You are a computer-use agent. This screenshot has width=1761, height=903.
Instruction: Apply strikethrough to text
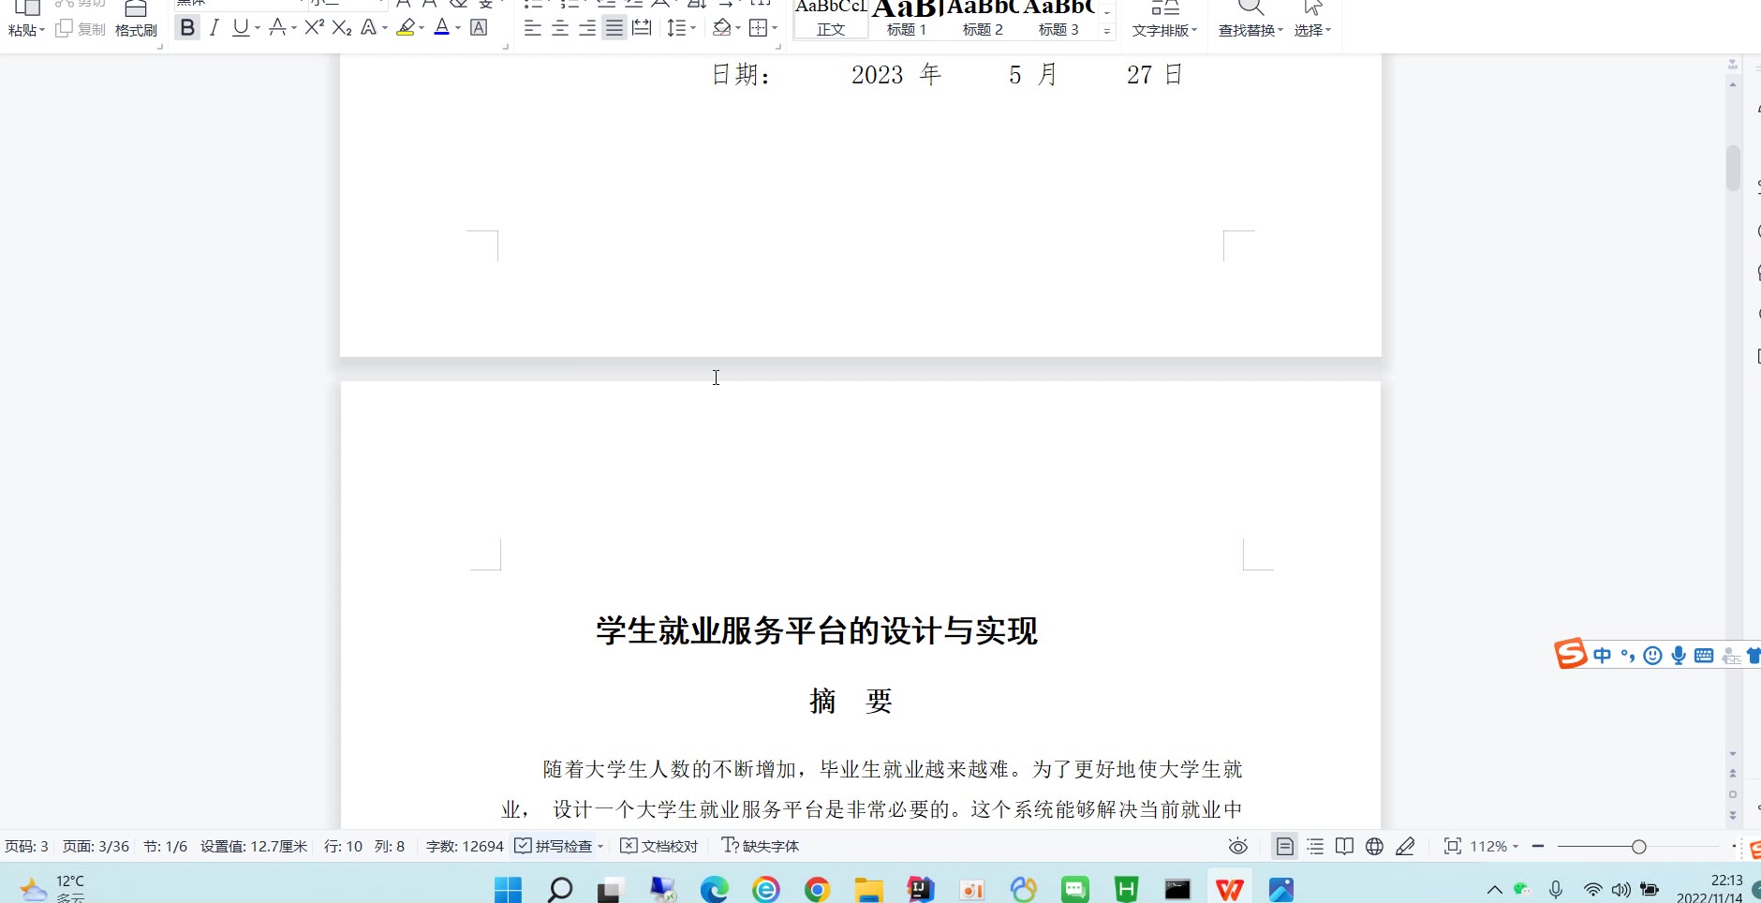[x=277, y=28]
